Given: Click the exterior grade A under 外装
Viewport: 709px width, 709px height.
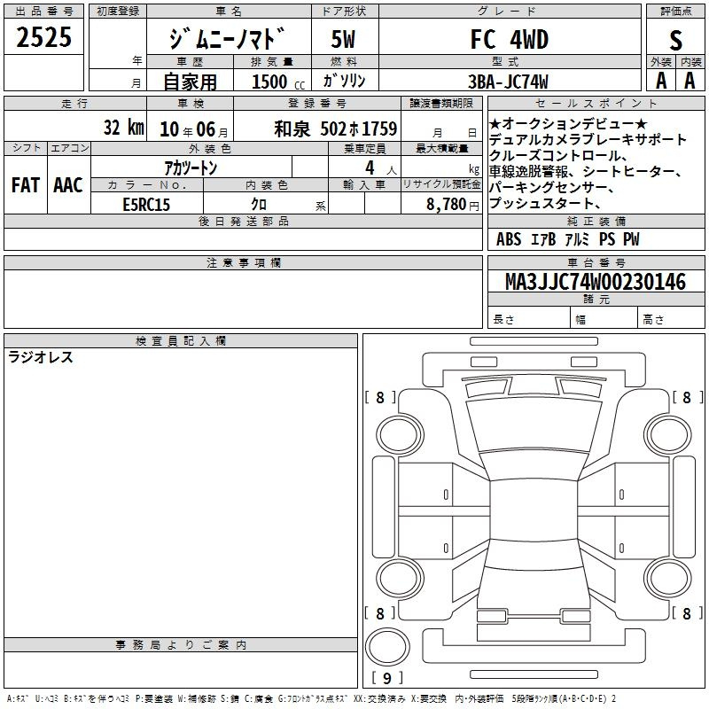Looking at the screenshot, I should point(661,81).
